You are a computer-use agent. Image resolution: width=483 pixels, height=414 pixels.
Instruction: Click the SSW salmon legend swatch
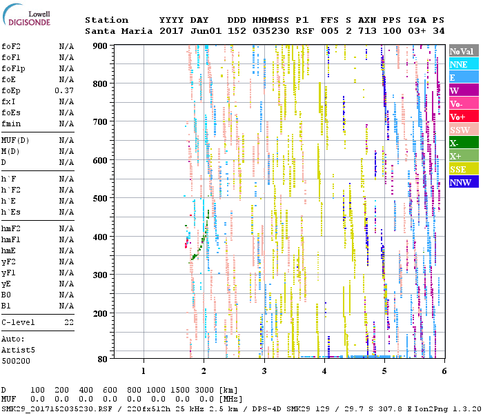(x=464, y=130)
